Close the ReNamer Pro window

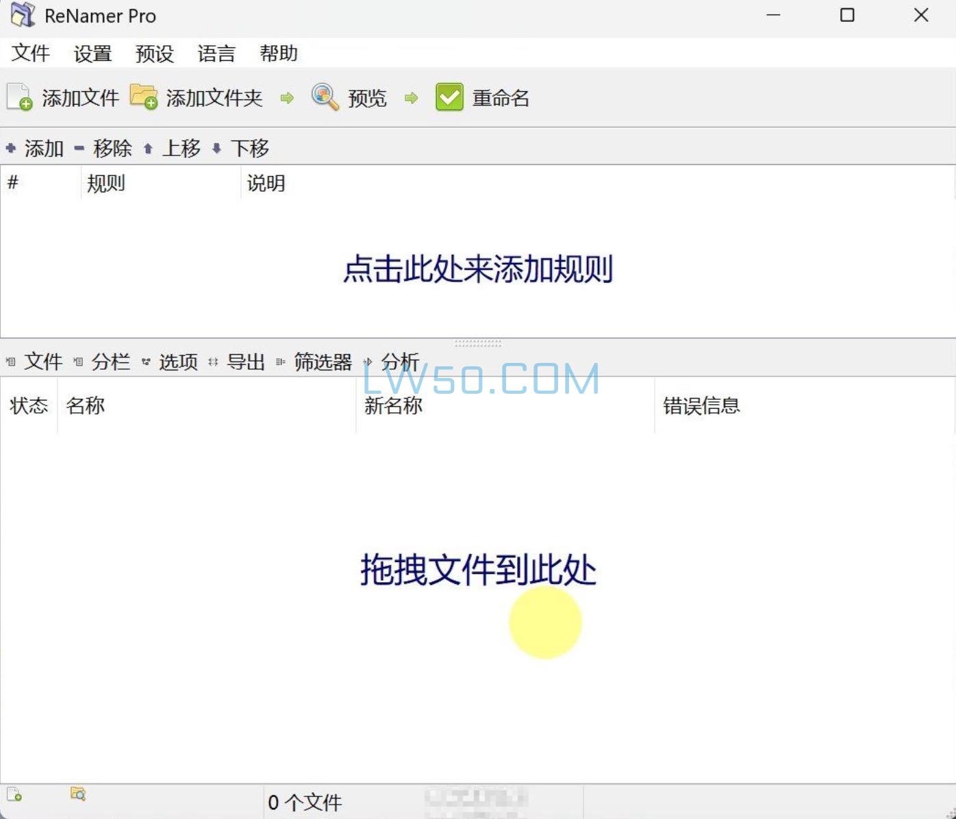921,15
